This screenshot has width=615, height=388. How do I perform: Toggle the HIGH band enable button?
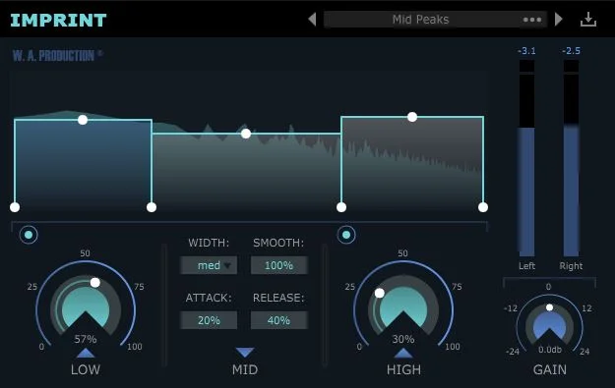[x=346, y=235]
